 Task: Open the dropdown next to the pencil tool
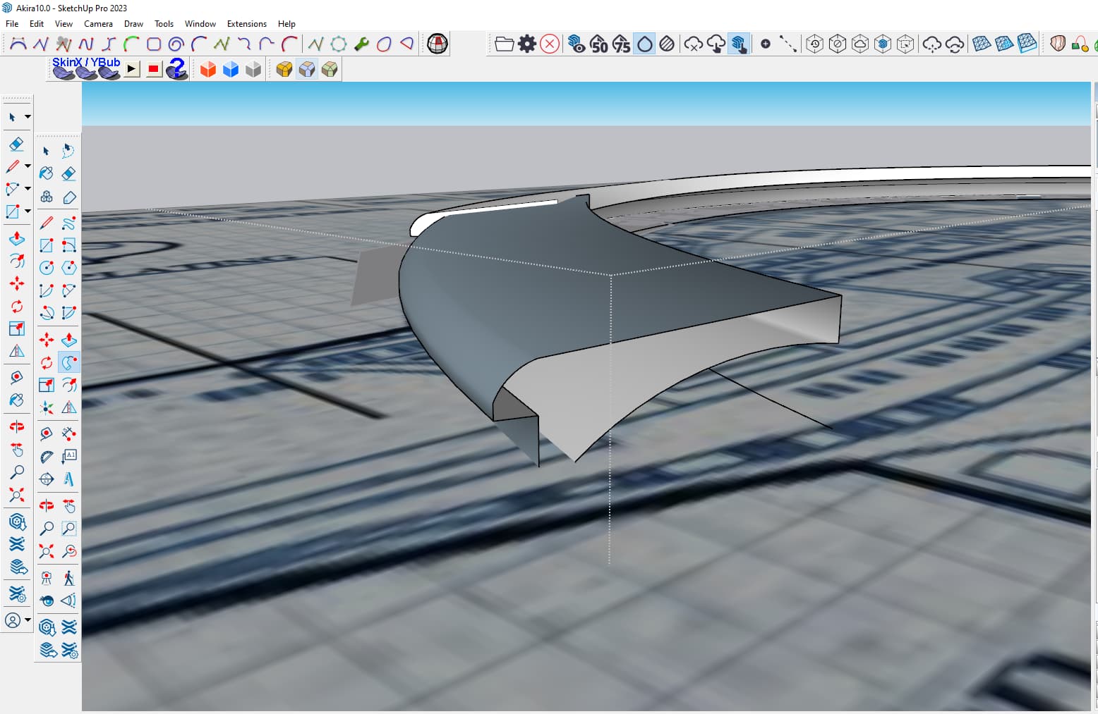[x=27, y=166]
